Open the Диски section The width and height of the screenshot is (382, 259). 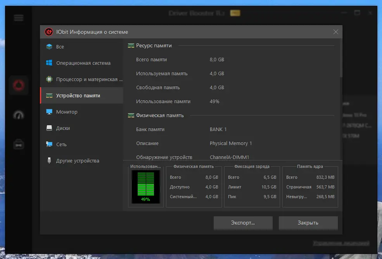81,128
